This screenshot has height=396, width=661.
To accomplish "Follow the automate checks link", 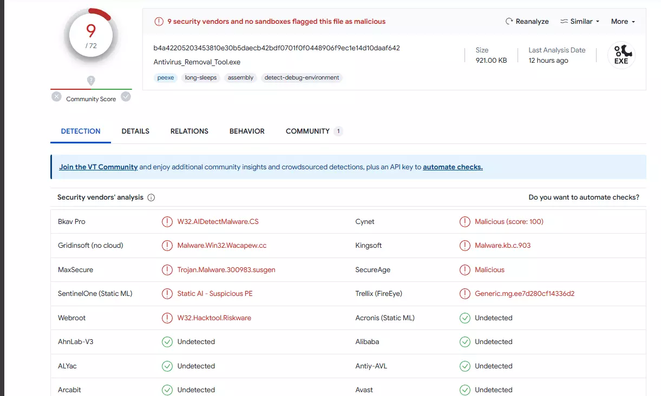I will pos(453,167).
